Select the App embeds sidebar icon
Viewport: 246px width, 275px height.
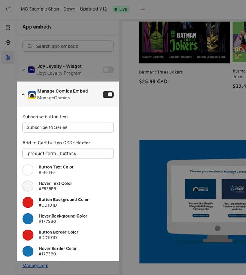8,57
